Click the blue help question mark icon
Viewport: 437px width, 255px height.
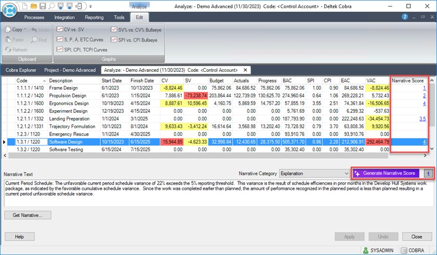tap(404, 17)
